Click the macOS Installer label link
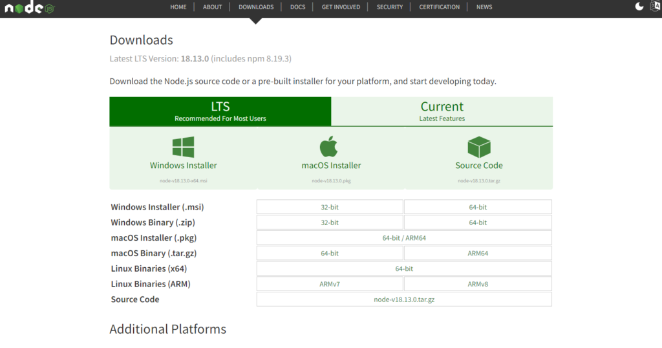662x348 pixels. (331, 166)
